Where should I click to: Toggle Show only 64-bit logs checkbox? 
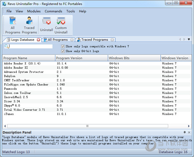63,51
